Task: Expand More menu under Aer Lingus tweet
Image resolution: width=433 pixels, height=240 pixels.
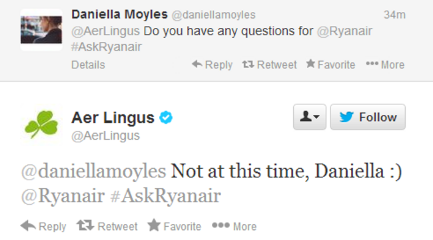Action: click(234, 226)
